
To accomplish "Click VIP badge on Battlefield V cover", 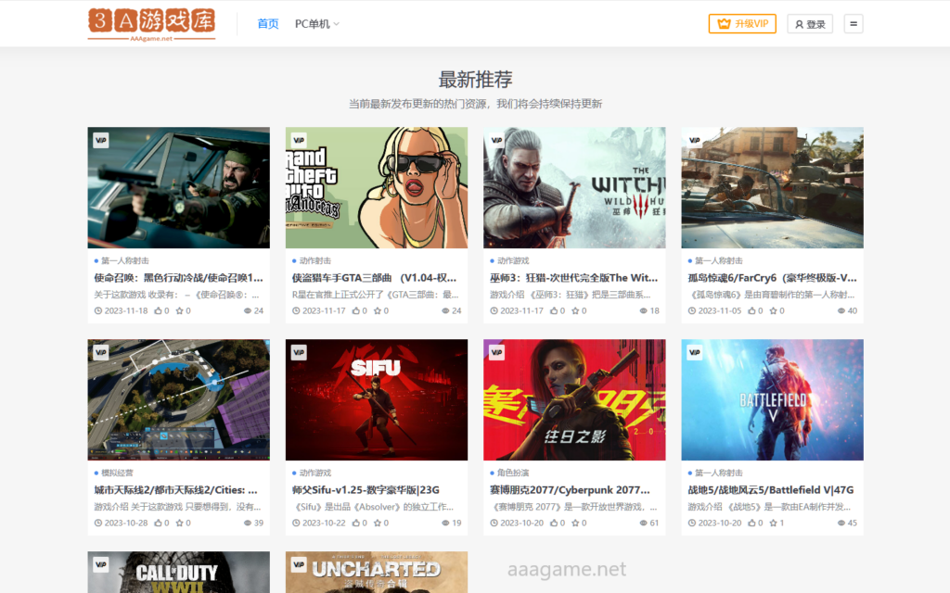I will [x=694, y=352].
